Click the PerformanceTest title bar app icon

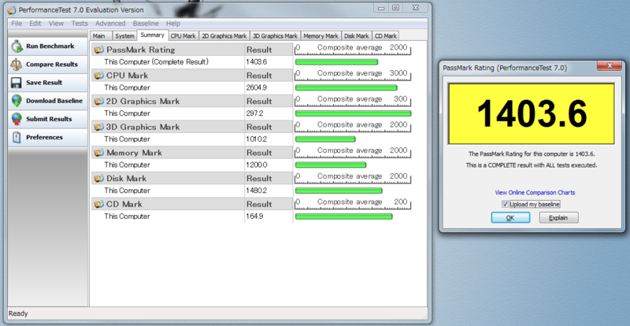pyautogui.click(x=13, y=10)
